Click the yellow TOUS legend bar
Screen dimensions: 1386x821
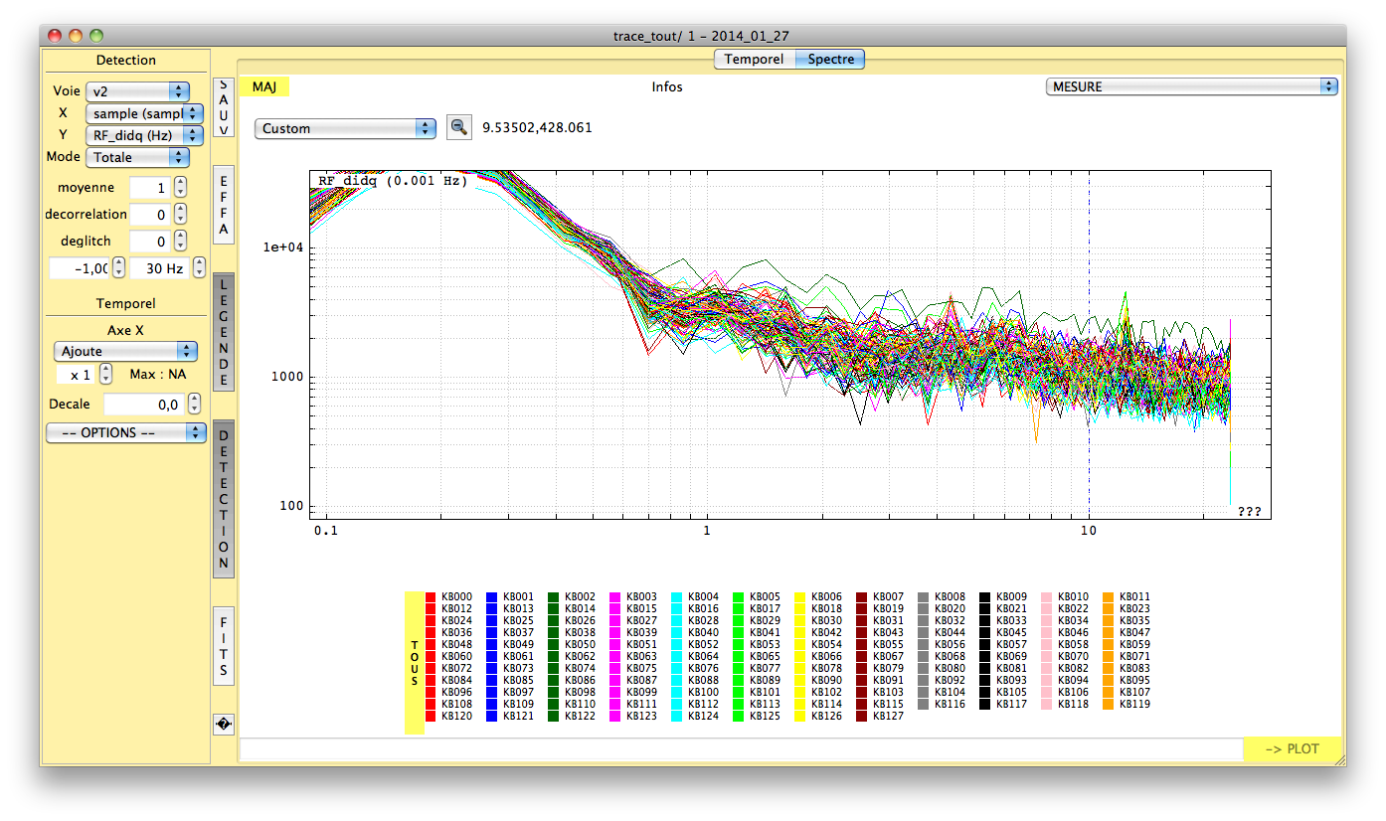(415, 663)
